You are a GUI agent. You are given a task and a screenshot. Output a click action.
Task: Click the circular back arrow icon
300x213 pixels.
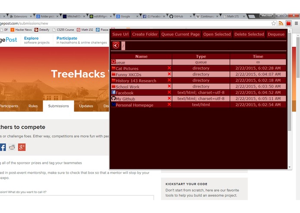[x=116, y=45]
